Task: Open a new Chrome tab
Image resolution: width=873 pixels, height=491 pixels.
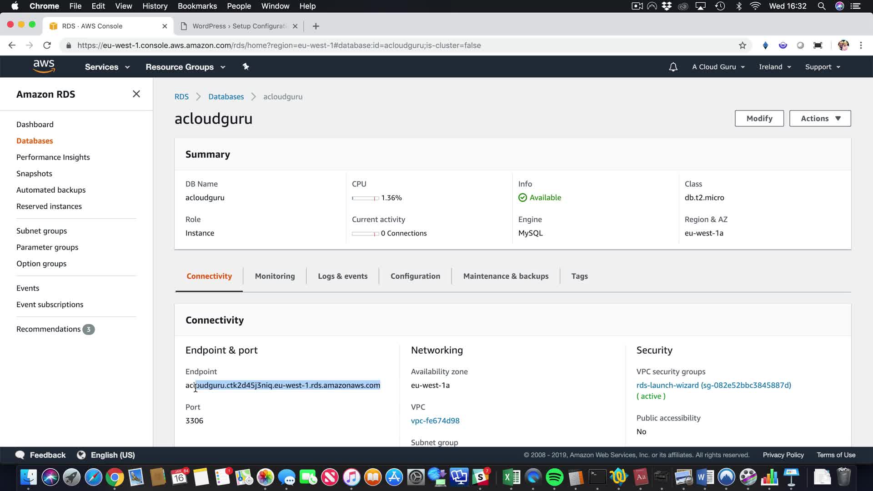Action: click(x=316, y=26)
